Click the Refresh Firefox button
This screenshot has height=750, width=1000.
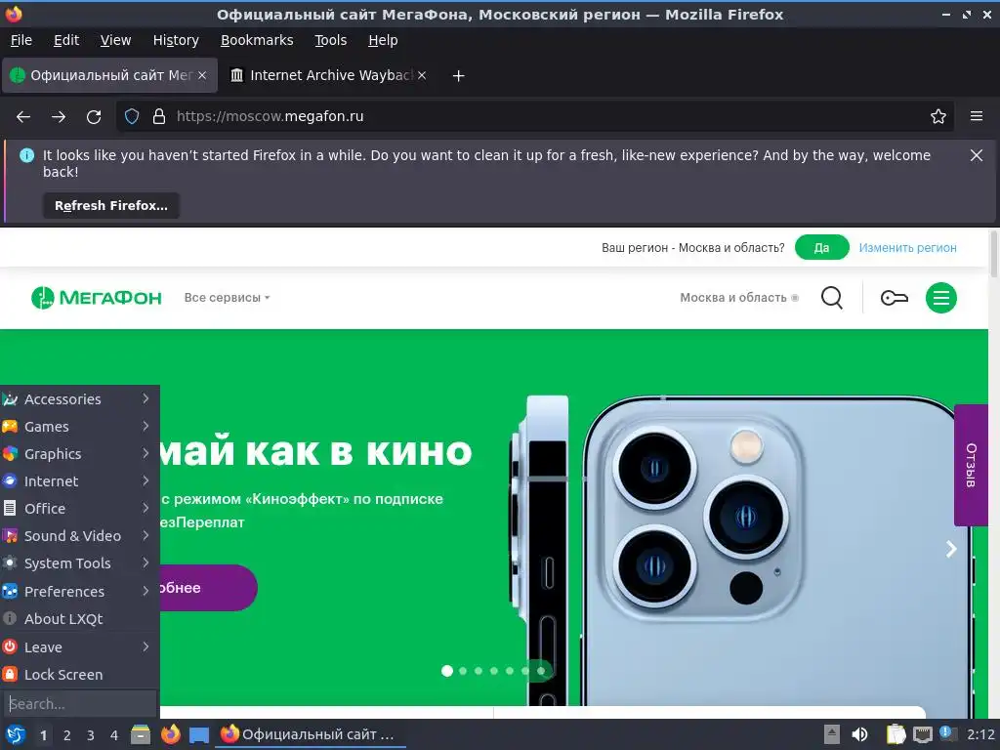111,206
